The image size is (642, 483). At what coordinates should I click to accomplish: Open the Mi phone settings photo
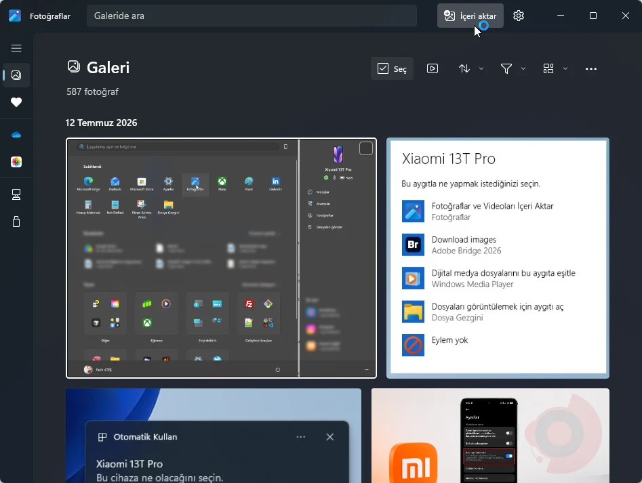[490, 436]
